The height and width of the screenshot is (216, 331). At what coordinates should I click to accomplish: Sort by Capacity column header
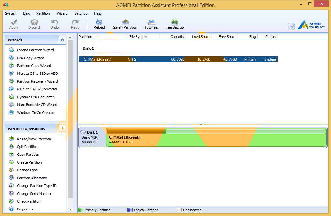(173, 37)
